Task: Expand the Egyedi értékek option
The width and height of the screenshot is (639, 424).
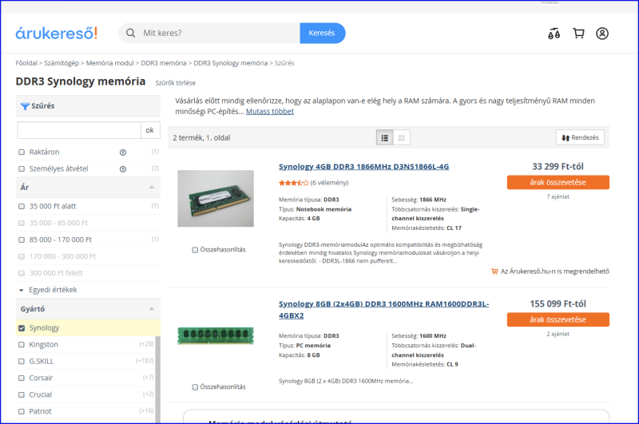Action: (x=49, y=290)
